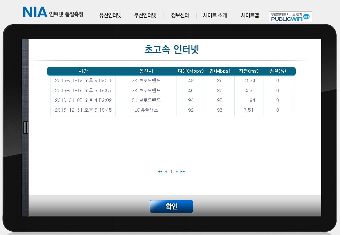The image size is (340, 235).
Task: Open the 유선인터넷 menu
Action: [x=110, y=15]
